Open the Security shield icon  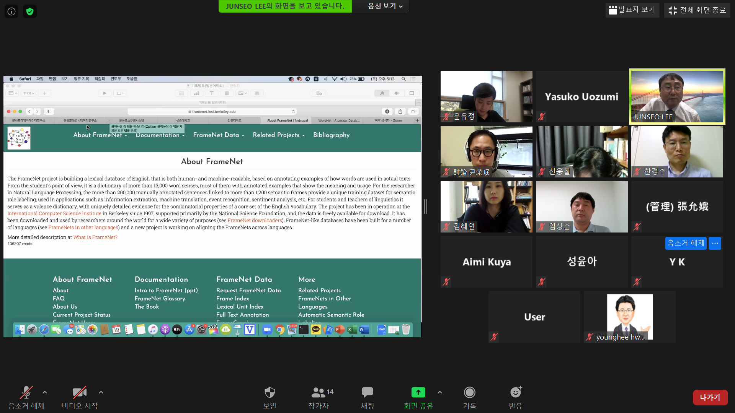(270, 393)
